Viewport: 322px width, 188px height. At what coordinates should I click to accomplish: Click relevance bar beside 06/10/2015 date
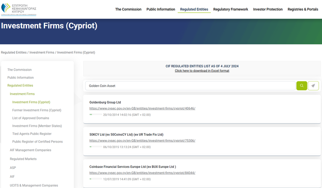(x=95, y=147)
